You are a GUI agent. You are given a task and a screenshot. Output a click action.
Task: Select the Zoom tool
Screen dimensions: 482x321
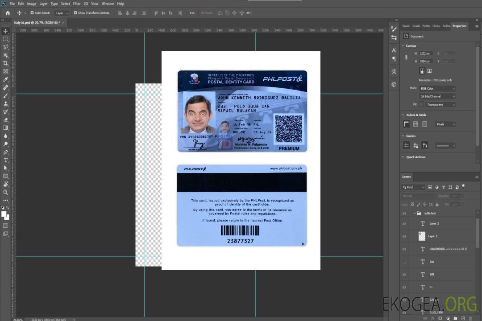pos(5,192)
